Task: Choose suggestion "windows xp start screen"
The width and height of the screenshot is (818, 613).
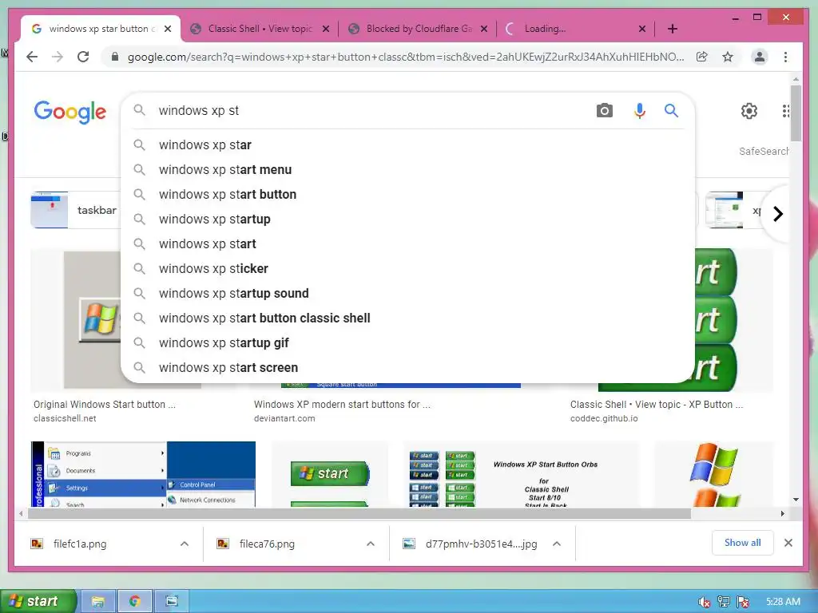Action: [408, 367]
